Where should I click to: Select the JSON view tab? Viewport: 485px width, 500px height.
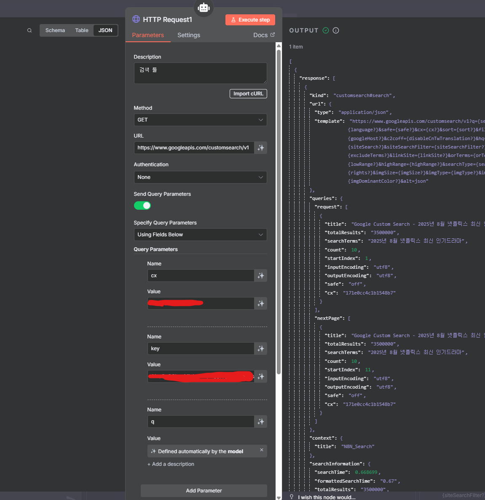[x=105, y=30]
